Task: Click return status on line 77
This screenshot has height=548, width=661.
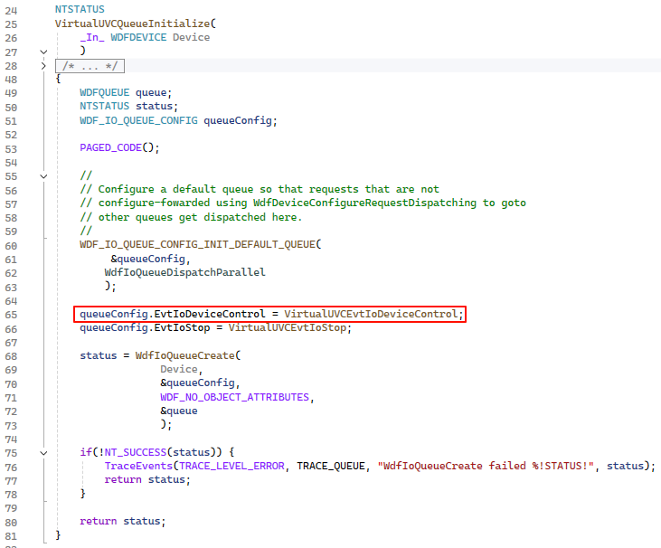Action: point(147,480)
